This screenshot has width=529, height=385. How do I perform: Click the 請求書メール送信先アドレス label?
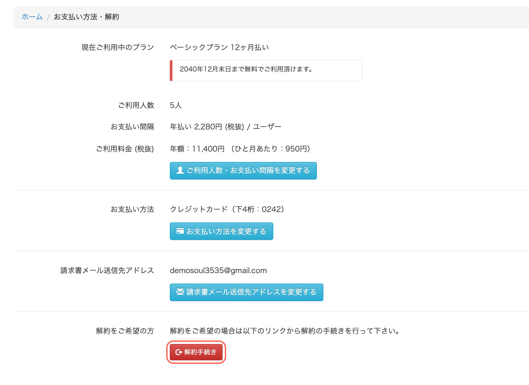[x=107, y=271]
